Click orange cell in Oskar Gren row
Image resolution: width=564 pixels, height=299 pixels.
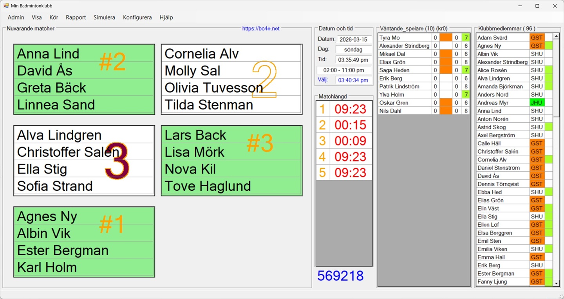click(x=446, y=103)
